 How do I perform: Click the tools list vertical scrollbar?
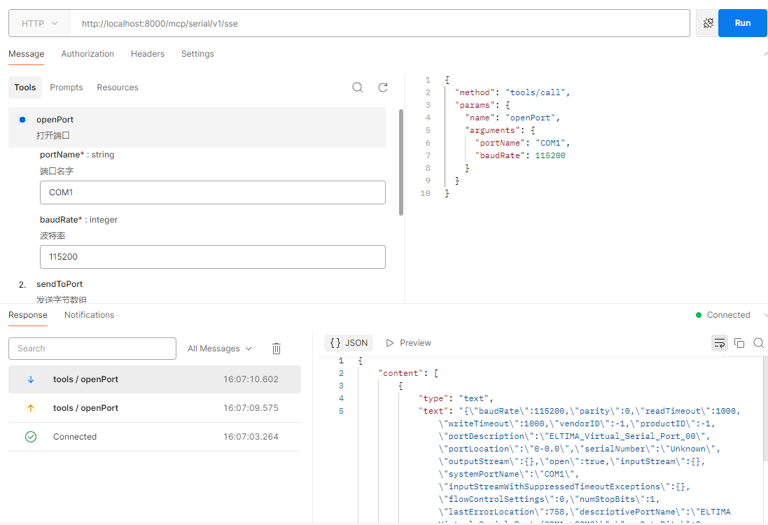pos(401,162)
